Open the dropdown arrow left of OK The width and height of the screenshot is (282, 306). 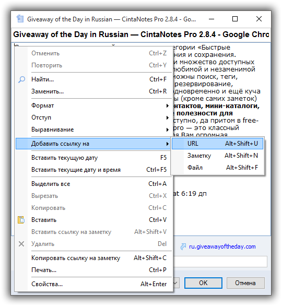click(175, 283)
